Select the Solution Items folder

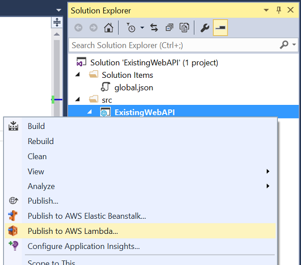[127, 75]
